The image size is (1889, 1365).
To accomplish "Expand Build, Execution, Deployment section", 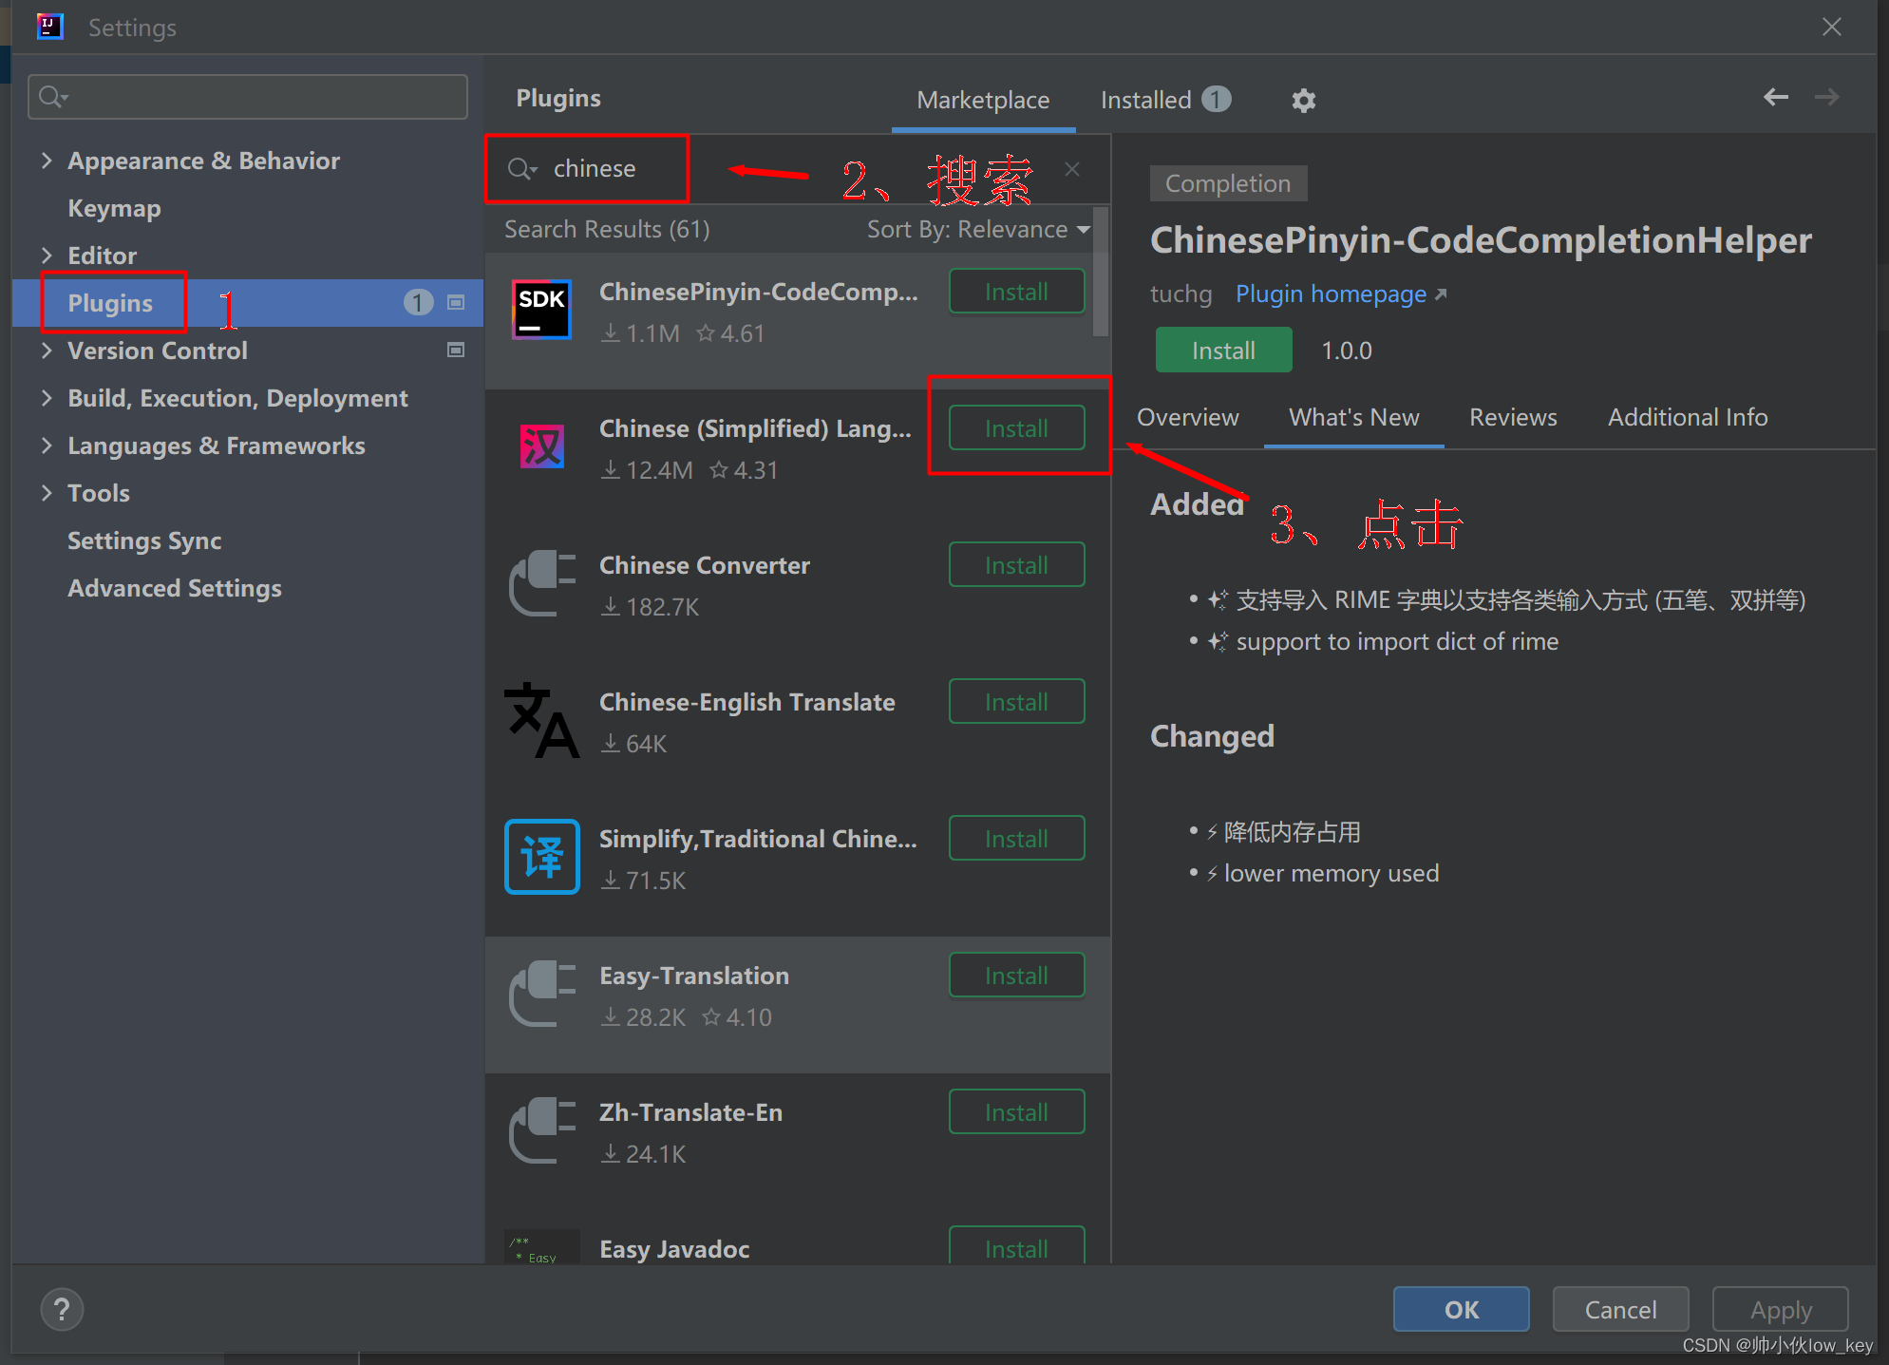I will [x=47, y=398].
